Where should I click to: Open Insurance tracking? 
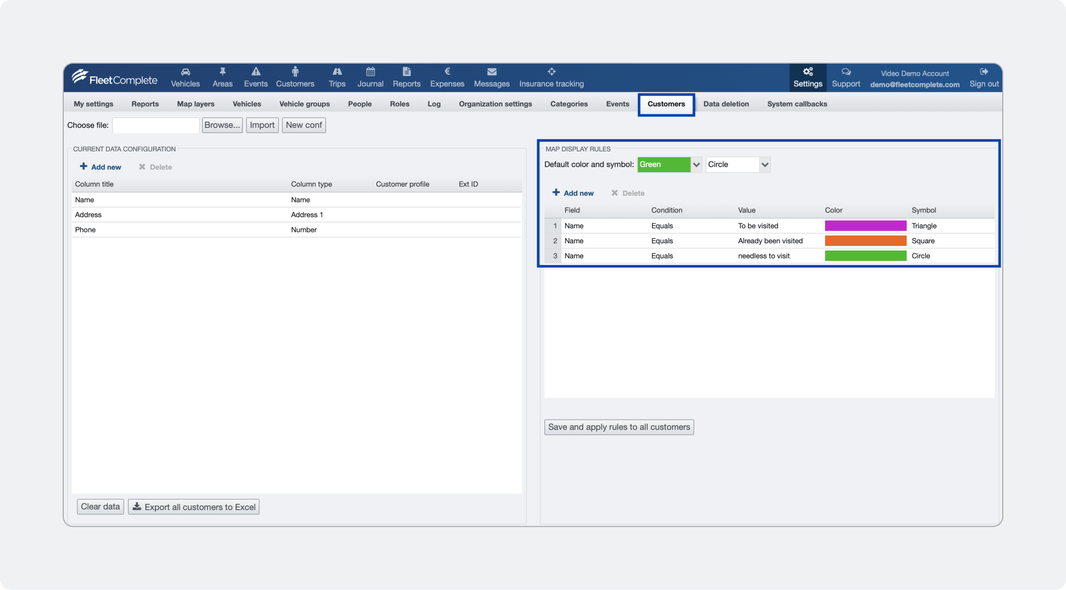coord(551,77)
